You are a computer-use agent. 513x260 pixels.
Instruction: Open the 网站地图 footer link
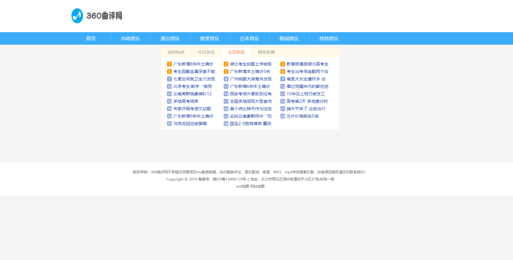(x=257, y=186)
